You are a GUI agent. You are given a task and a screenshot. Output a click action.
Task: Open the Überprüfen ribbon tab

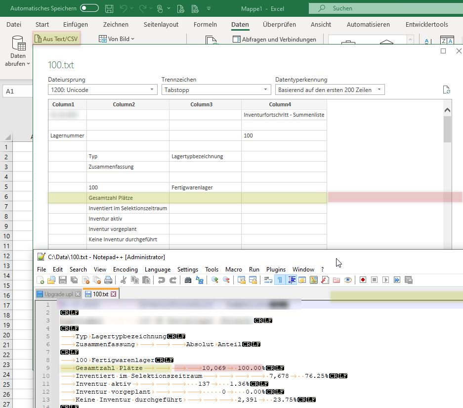(279, 25)
